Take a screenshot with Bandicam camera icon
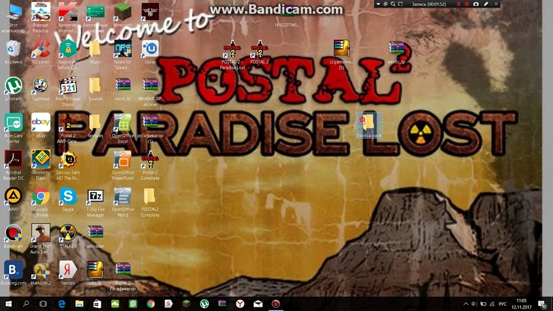 tap(476, 4)
